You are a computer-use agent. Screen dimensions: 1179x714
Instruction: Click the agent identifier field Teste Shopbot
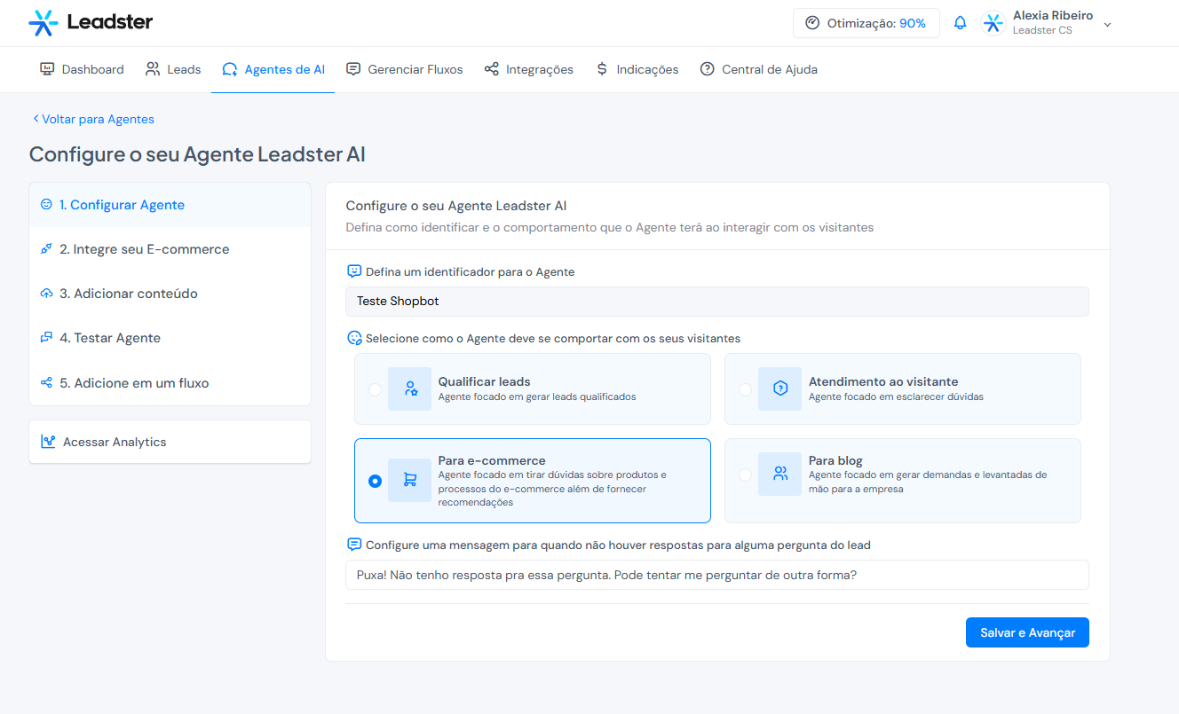pyautogui.click(x=716, y=301)
